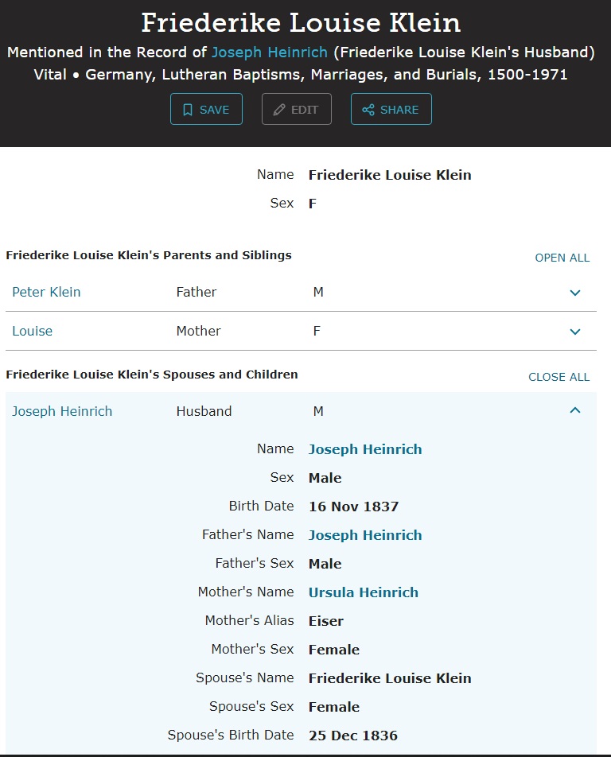Screen dimensions: 611x757
Task: Open Joseph Heinrich husband row link
Action: [x=62, y=411]
